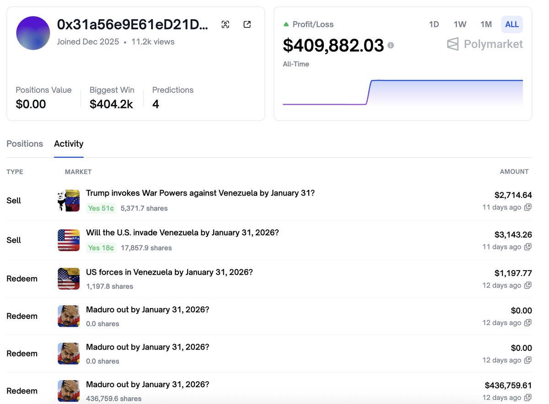The image size is (549, 404).
Task: Open Will the U.S. invade Venezuela market
Action: 182,233
